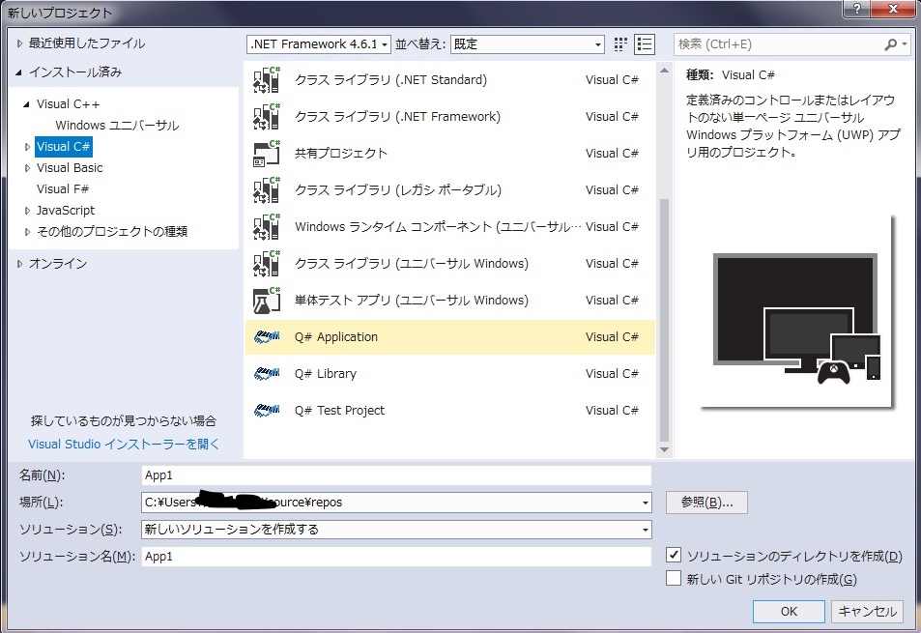The width and height of the screenshot is (921, 633).
Task: Click the 単体テスト アプリ template icon
Action: coord(267,300)
